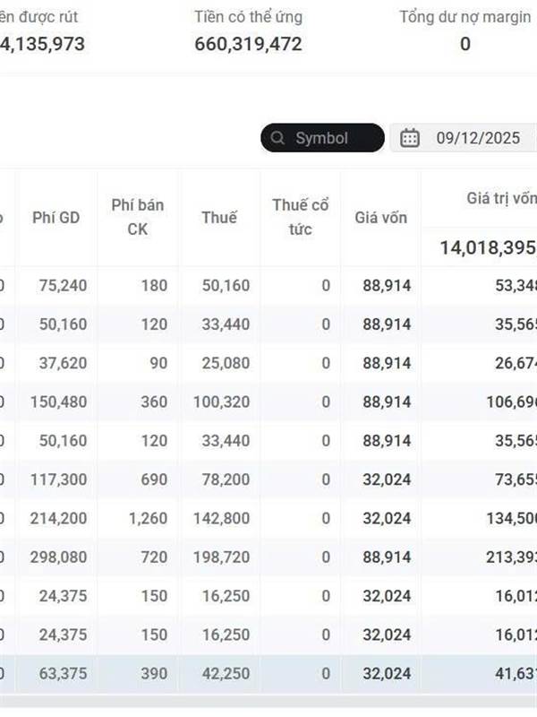Image resolution: width=537 pixels, height=717 pixels.
Task: Select the Giá vốn column header
Action: 380,217
